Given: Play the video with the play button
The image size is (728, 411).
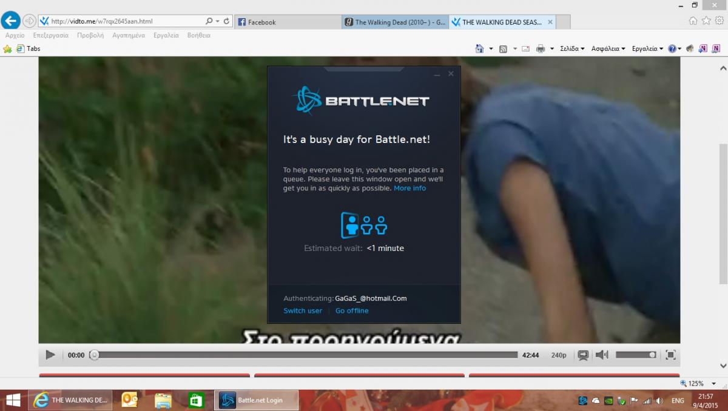Looking at the screenshot, I should point(50,355).
